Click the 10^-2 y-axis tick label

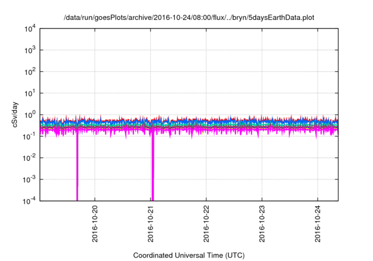pos(30,158)
